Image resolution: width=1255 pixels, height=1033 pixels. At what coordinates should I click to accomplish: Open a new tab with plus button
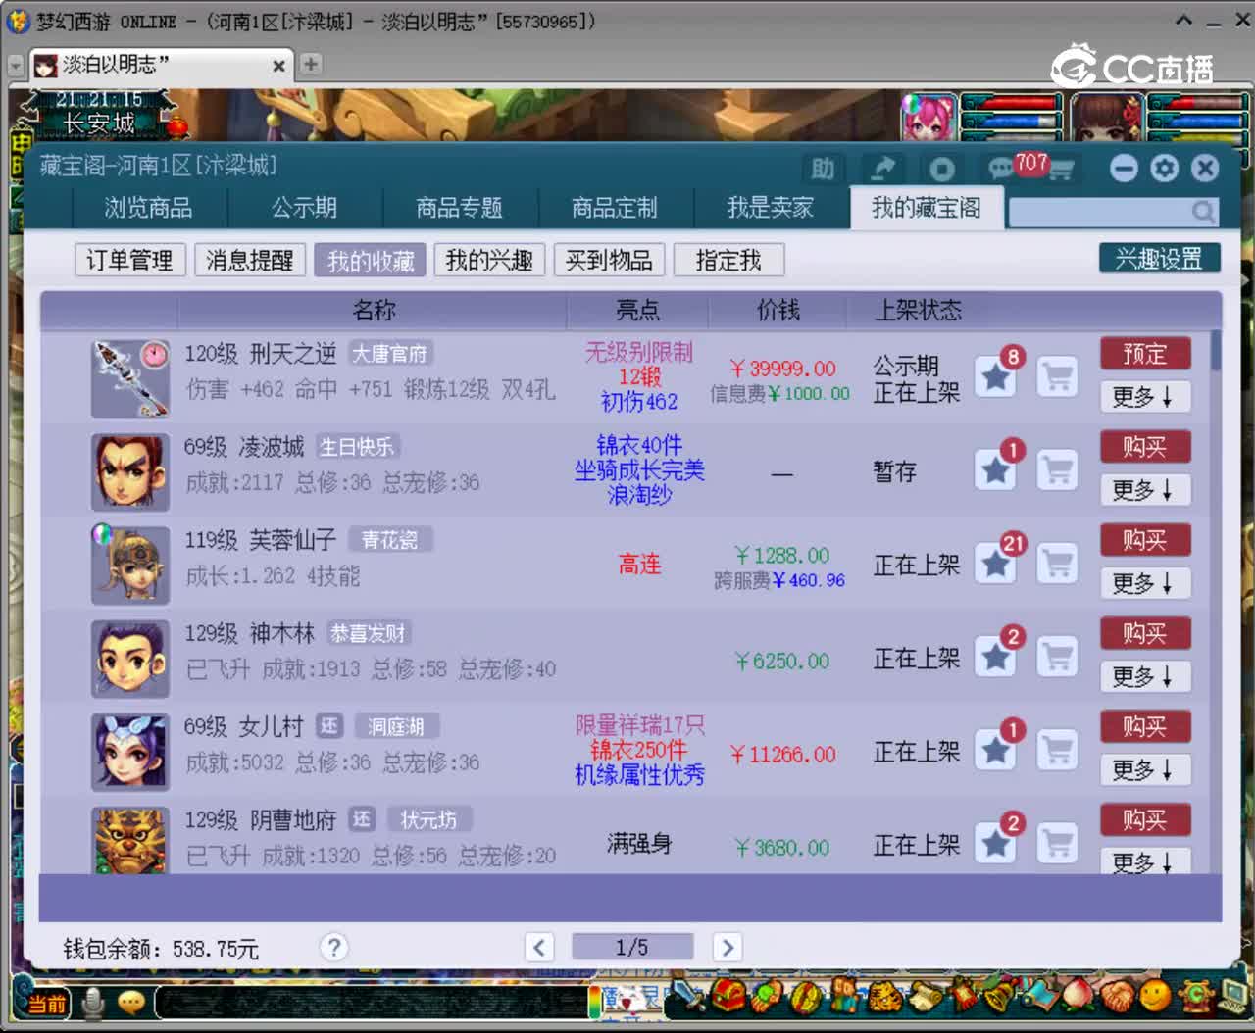click(311, 65)
